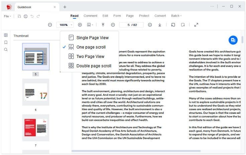The height and width of the screenshot is (155, 246).
Task: Open the bookmark sidebar icon
Action: pyautogui.click(x=6, y=42)
